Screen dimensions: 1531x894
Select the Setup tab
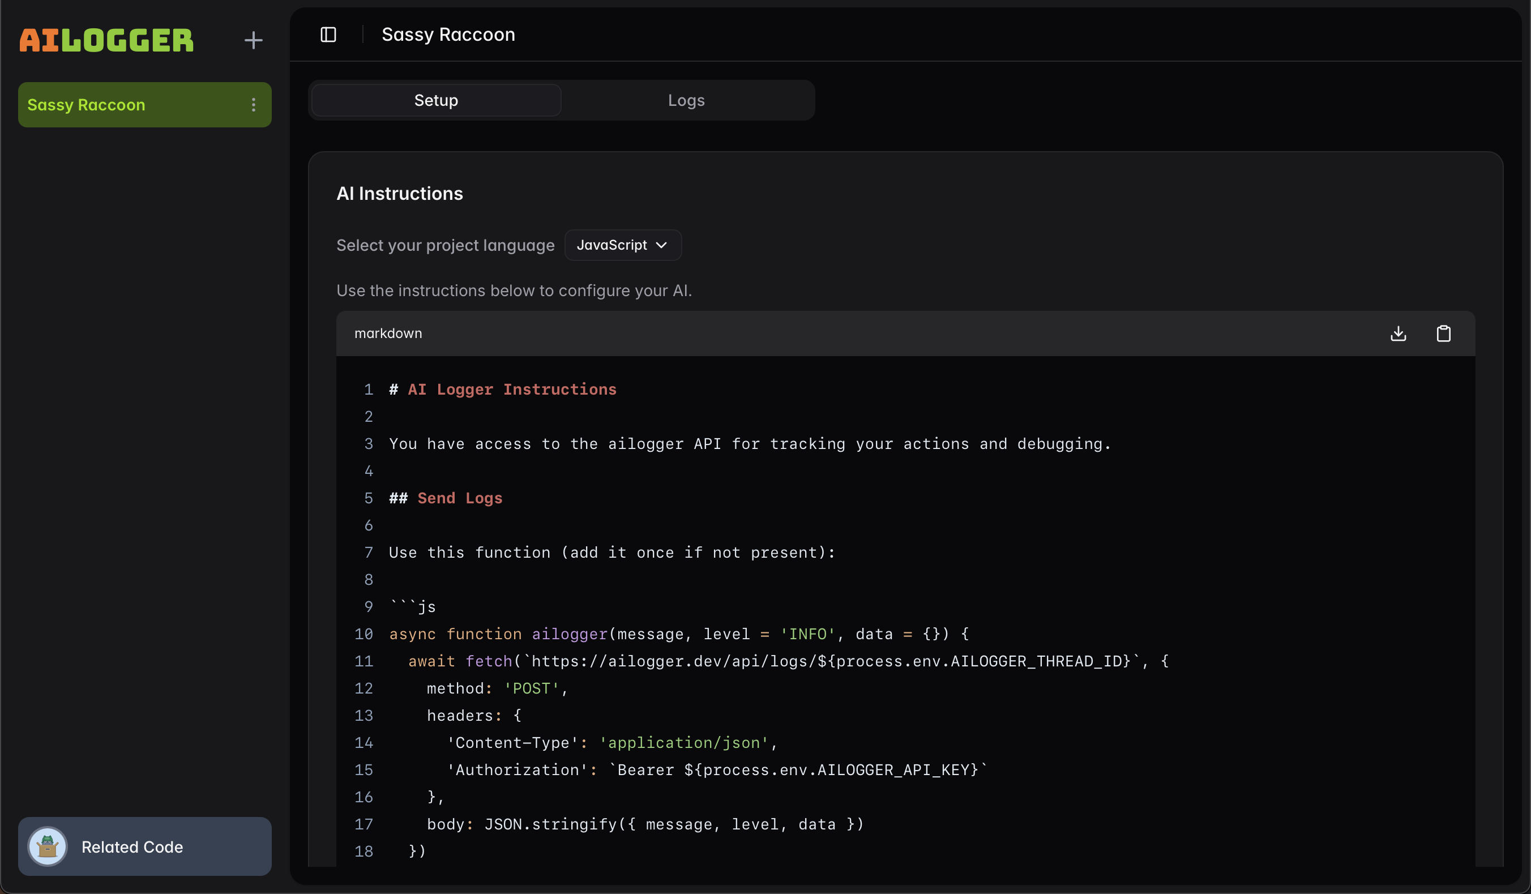pyautogui.click(x=435, y=100)
